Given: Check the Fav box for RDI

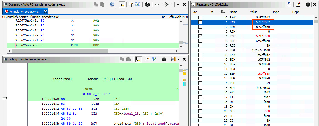Looking at the screenshot, I should tap(200, 50).
